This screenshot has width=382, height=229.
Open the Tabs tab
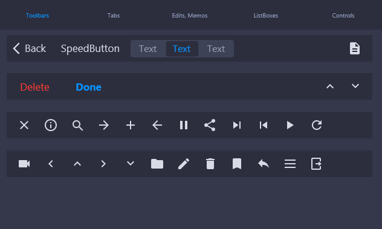pyautogui.click(x=114, y=16)
